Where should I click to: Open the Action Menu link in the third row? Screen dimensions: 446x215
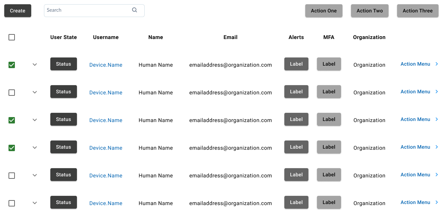click(415, 119)
